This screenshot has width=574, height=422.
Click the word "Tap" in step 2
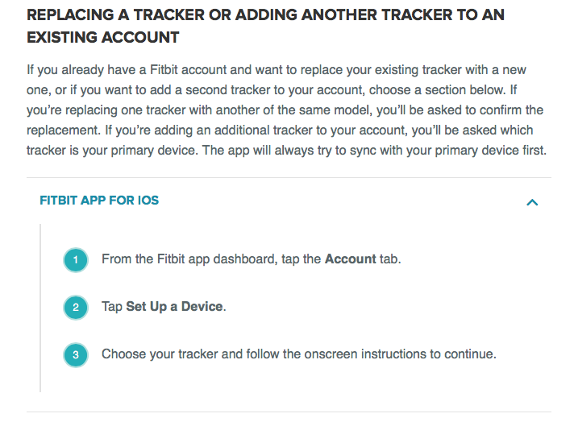[x=112, y=307]
